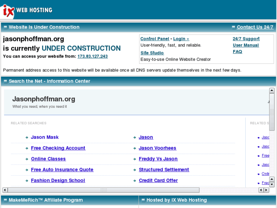This screenshot has height=208, width=277.
Task: Click the lower vertical scroll down arrow
Action: point(272,184)
